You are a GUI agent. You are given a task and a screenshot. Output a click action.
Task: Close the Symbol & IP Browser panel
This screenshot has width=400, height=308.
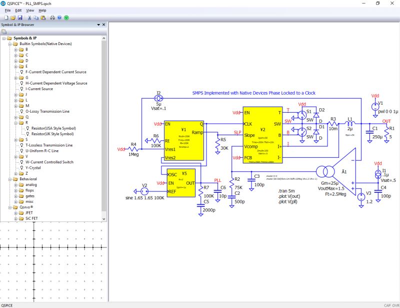pyautogui.click(x=103, y=24)
